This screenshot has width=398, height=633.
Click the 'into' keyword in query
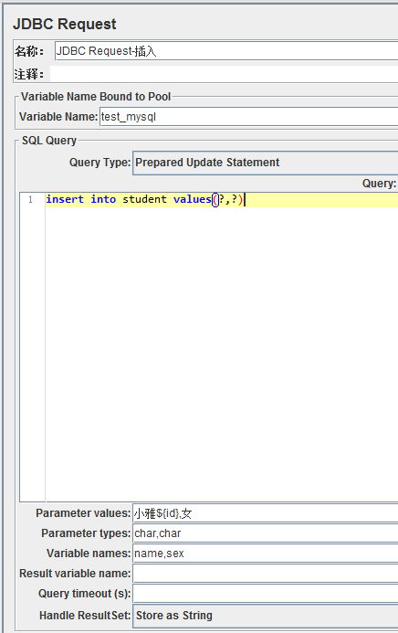(103, 199)
